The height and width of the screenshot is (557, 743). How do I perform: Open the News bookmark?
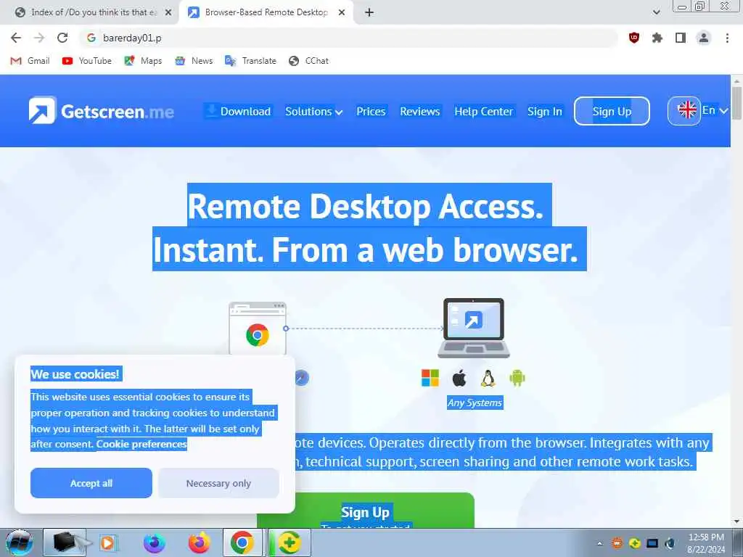194,61
